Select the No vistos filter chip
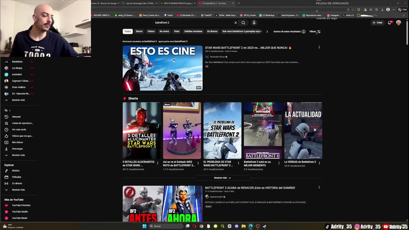Viewport: 409px width, 230px height. tap(164, 31)
